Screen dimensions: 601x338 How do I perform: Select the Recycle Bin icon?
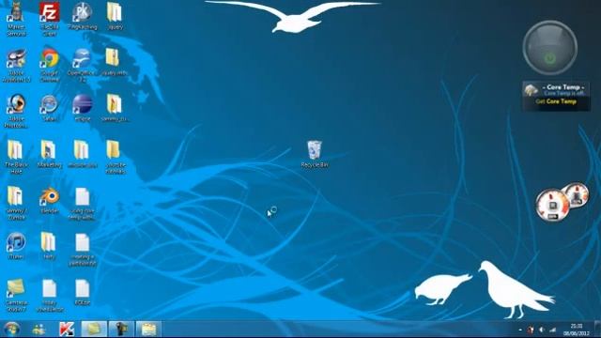pos(315,154)
